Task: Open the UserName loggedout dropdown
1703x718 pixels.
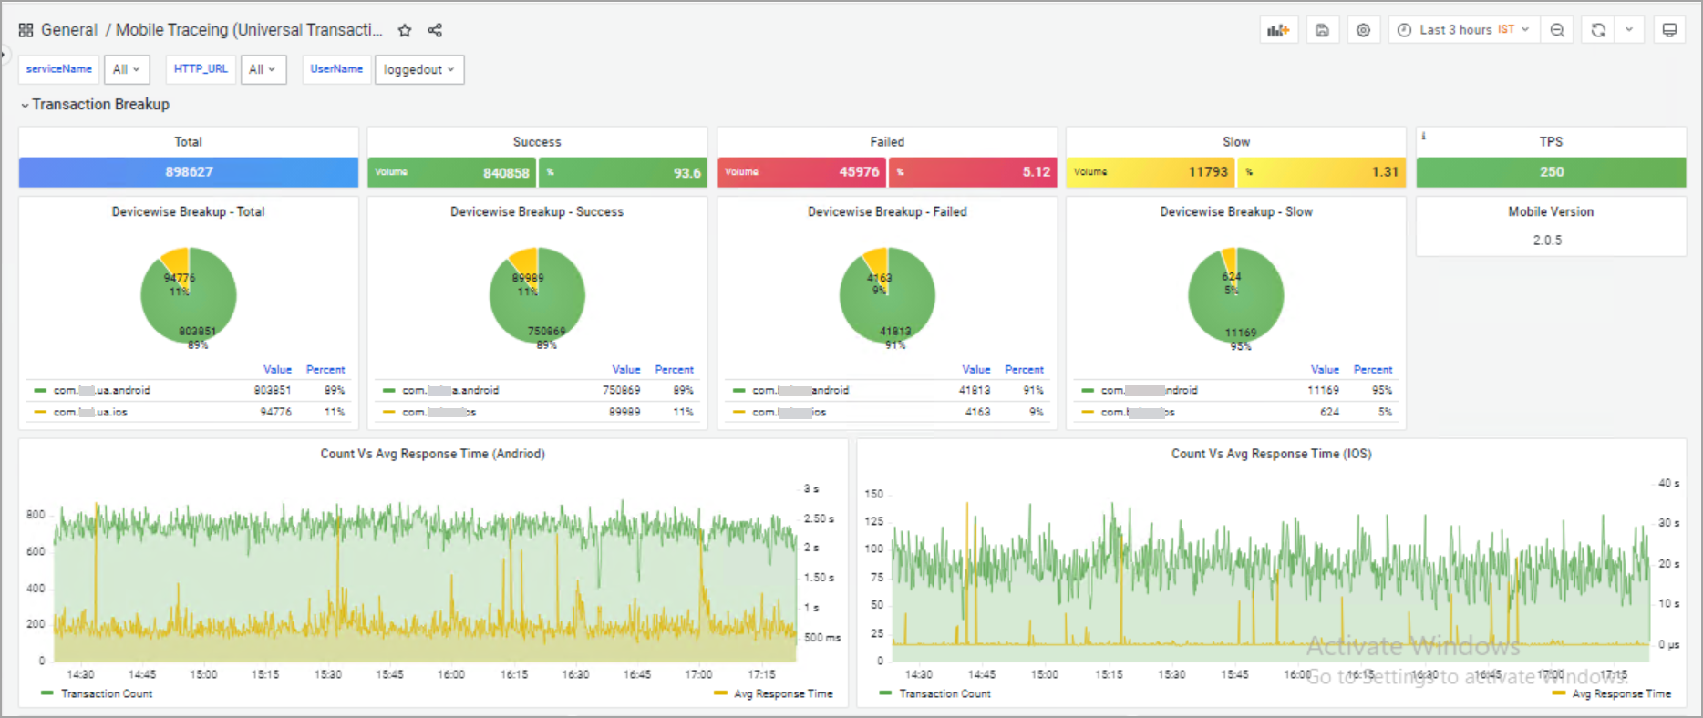Action: (418, 69)
